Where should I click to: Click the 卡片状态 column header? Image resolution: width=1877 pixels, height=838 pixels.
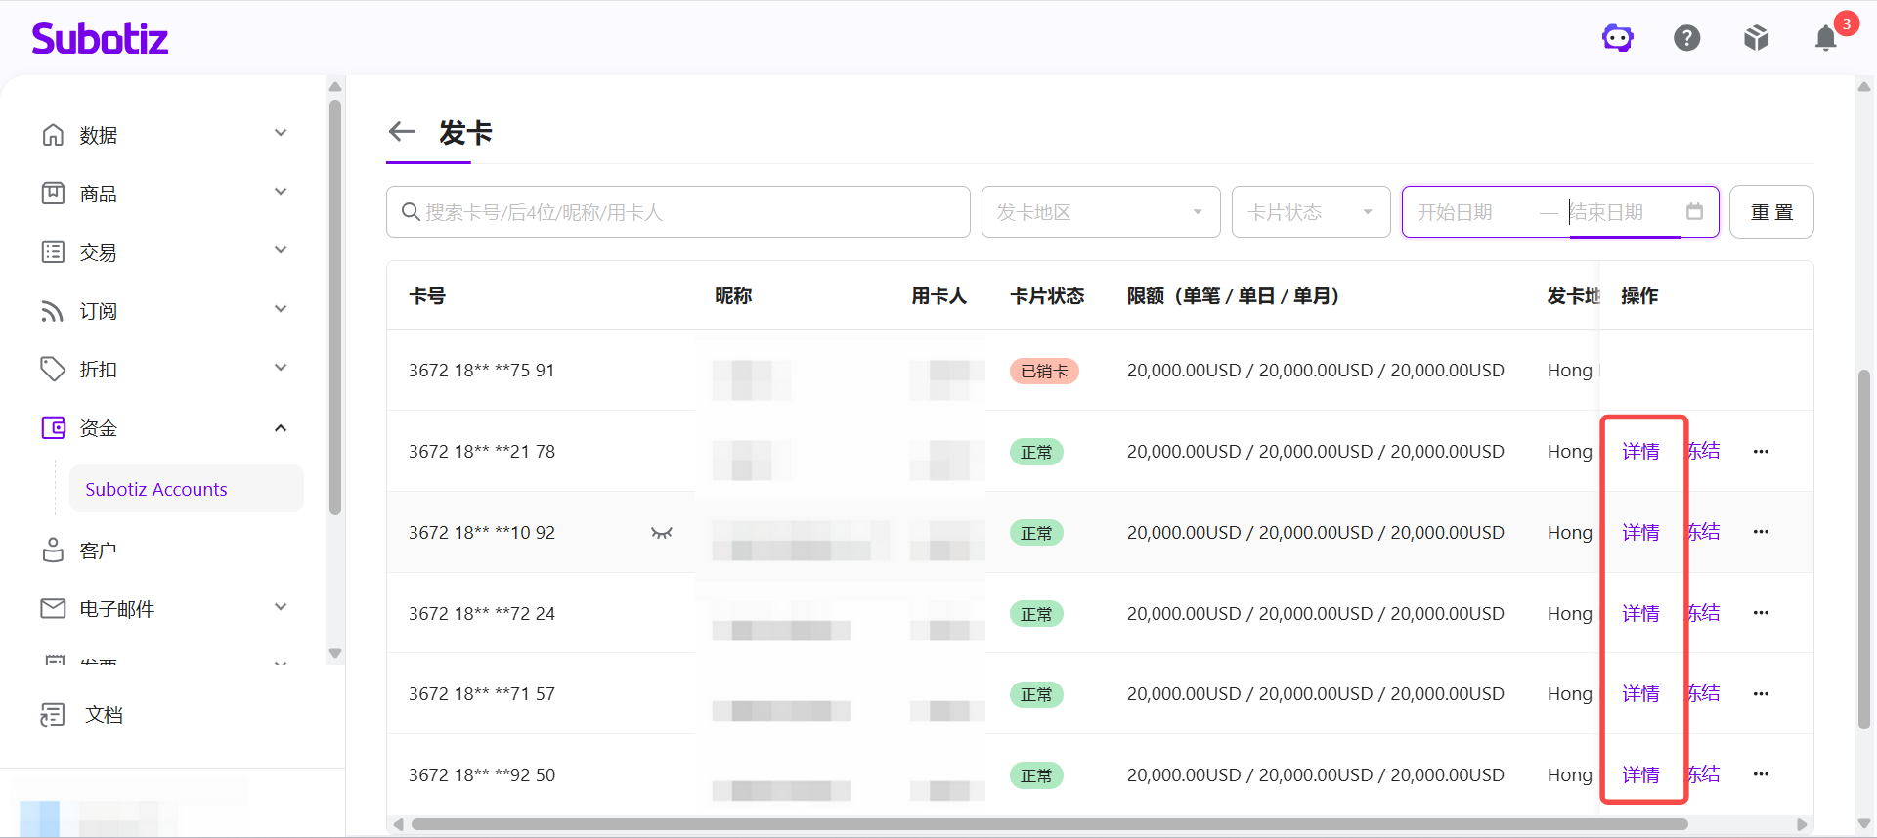coord(1047,296)
